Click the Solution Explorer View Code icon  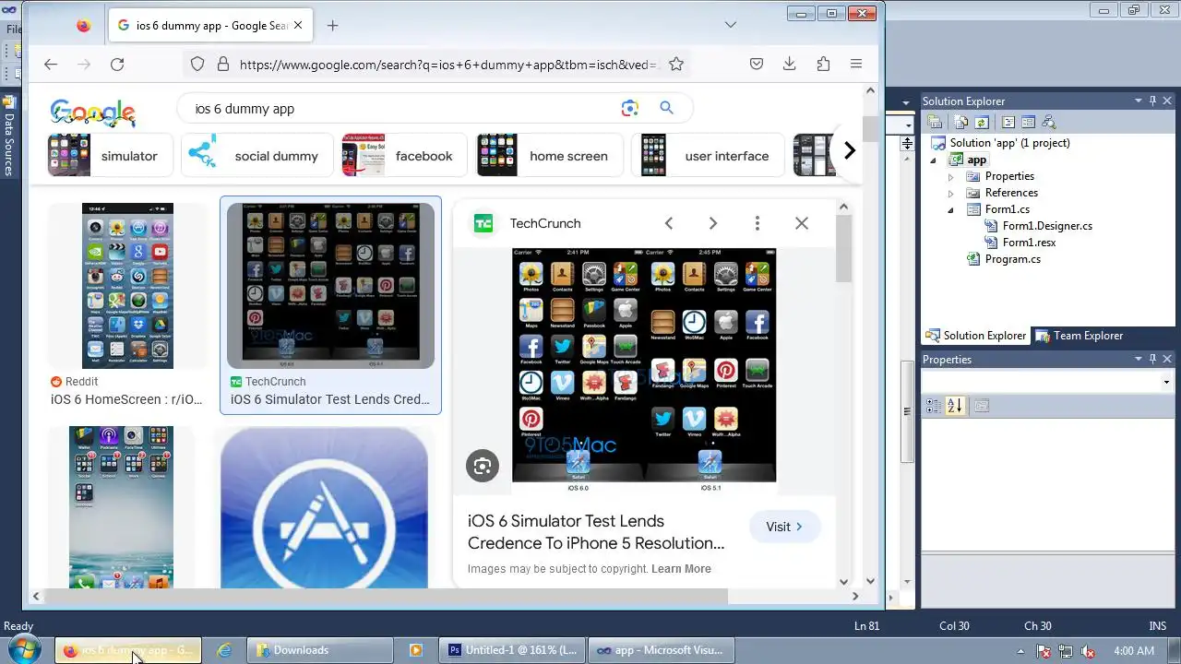pos(1008,122)
